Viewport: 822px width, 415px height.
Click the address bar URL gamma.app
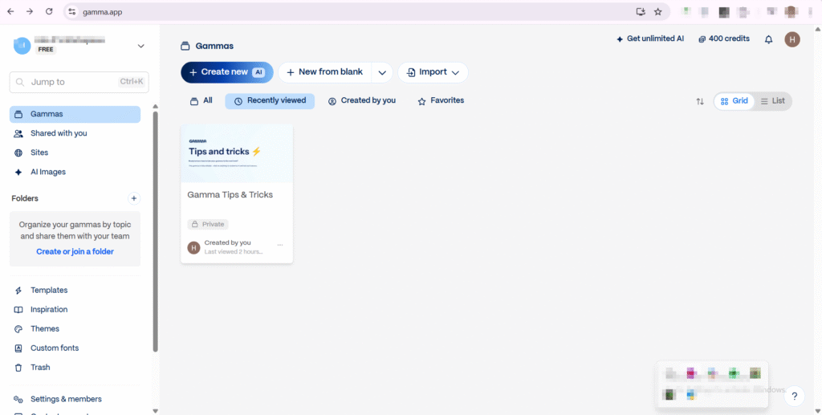(103, 12)
